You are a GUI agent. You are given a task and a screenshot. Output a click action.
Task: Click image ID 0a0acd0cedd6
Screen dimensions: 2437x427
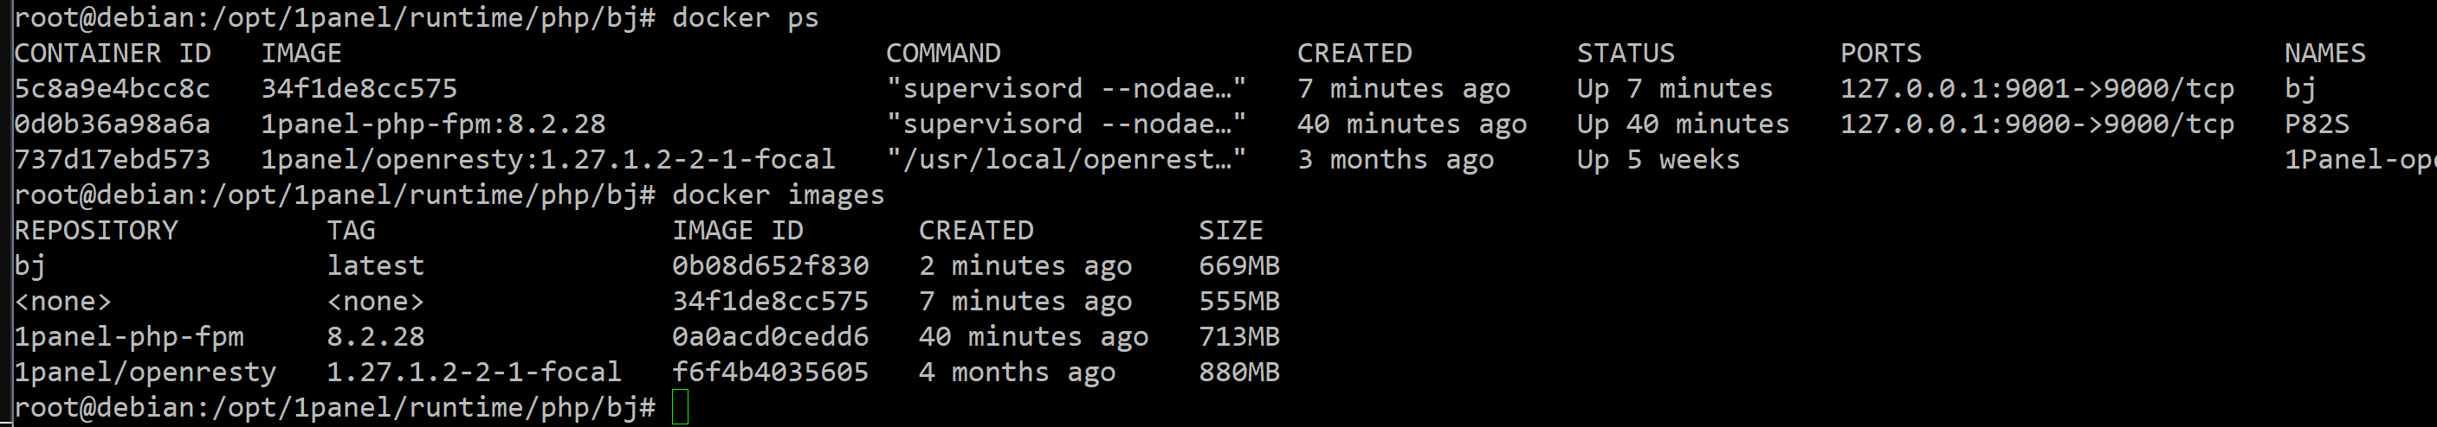click(770, 337)
